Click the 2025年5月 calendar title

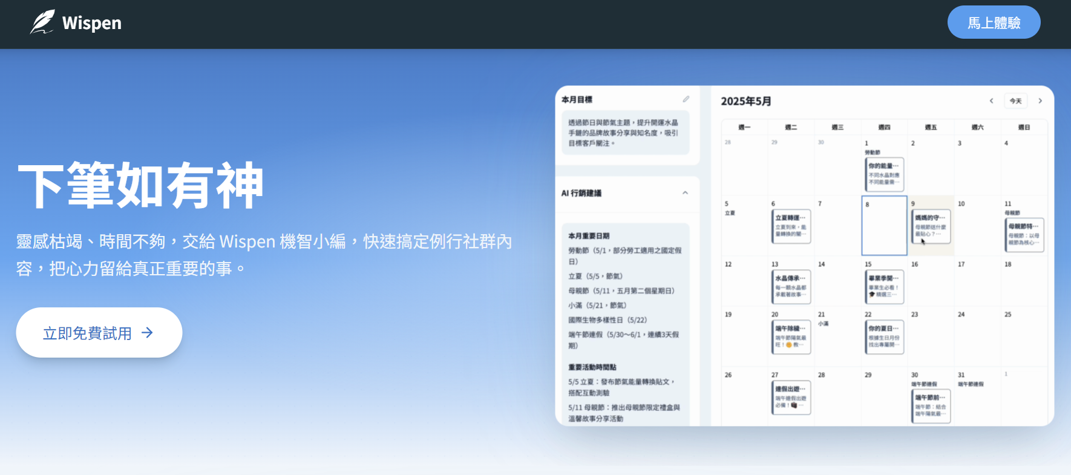click(x=746, y=101)
